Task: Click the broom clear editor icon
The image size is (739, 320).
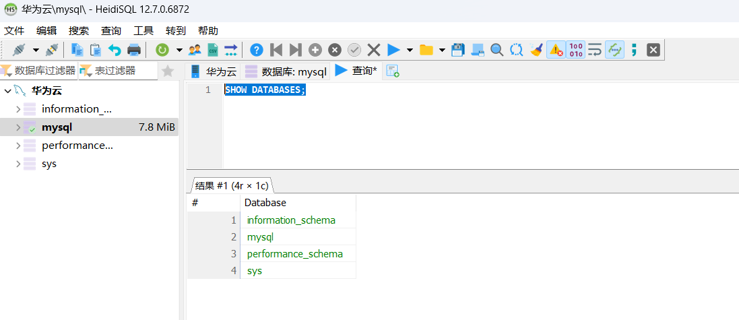Action: pos(536,50)
